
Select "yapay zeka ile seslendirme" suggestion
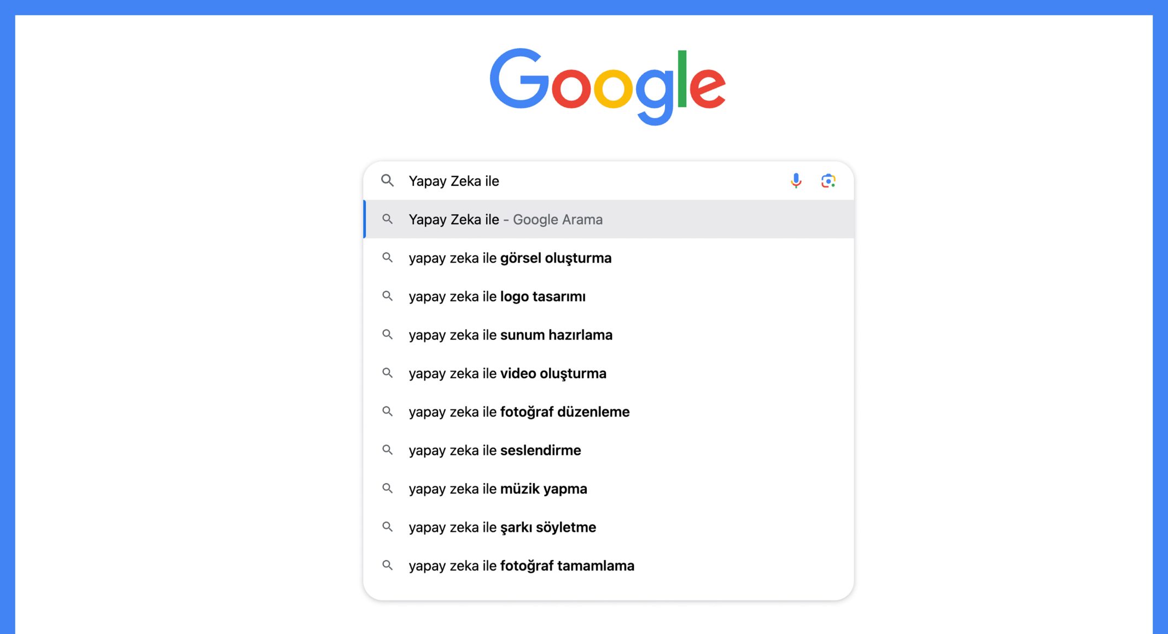click(609, 450)
